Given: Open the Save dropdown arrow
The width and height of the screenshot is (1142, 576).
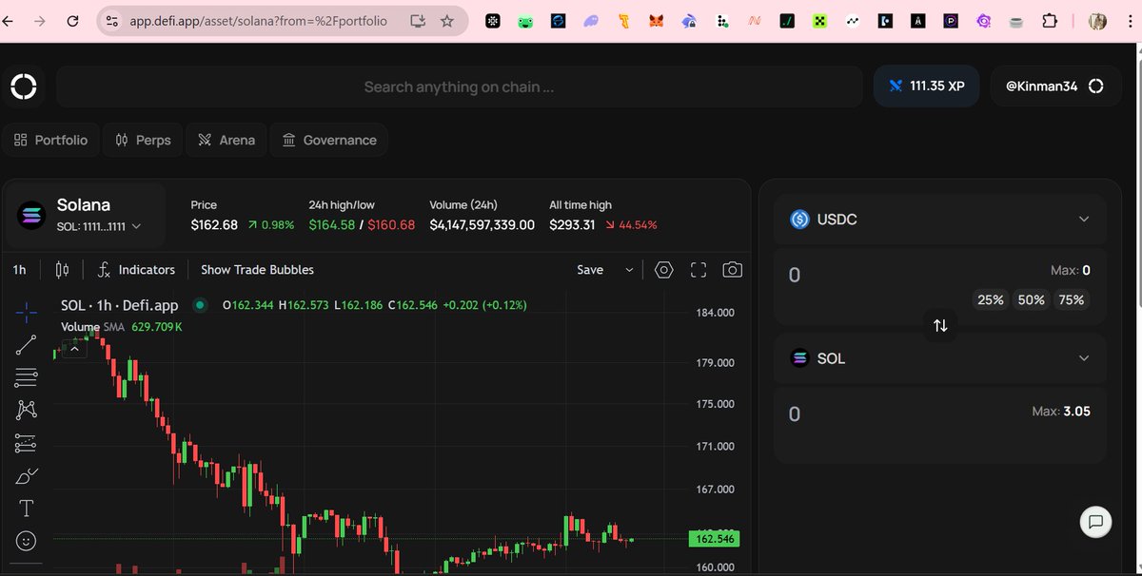Looking at the screenshot, I should [629, 270].
